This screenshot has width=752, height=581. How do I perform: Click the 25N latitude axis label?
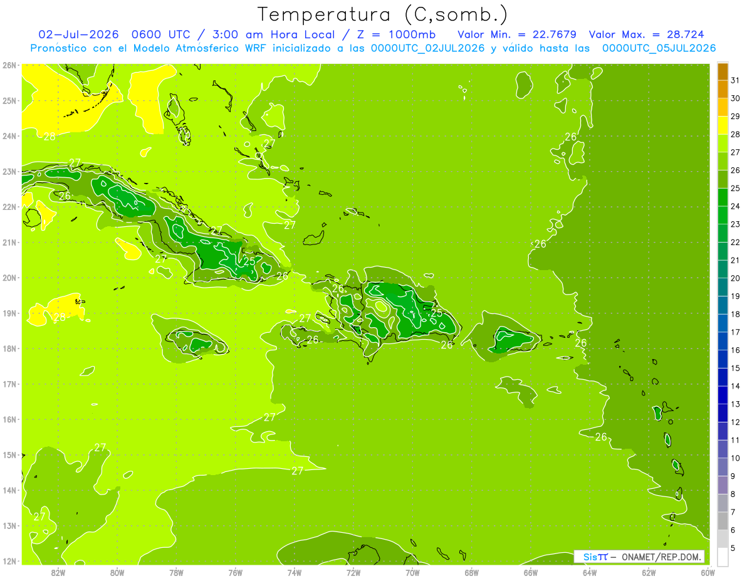point(9,101)
